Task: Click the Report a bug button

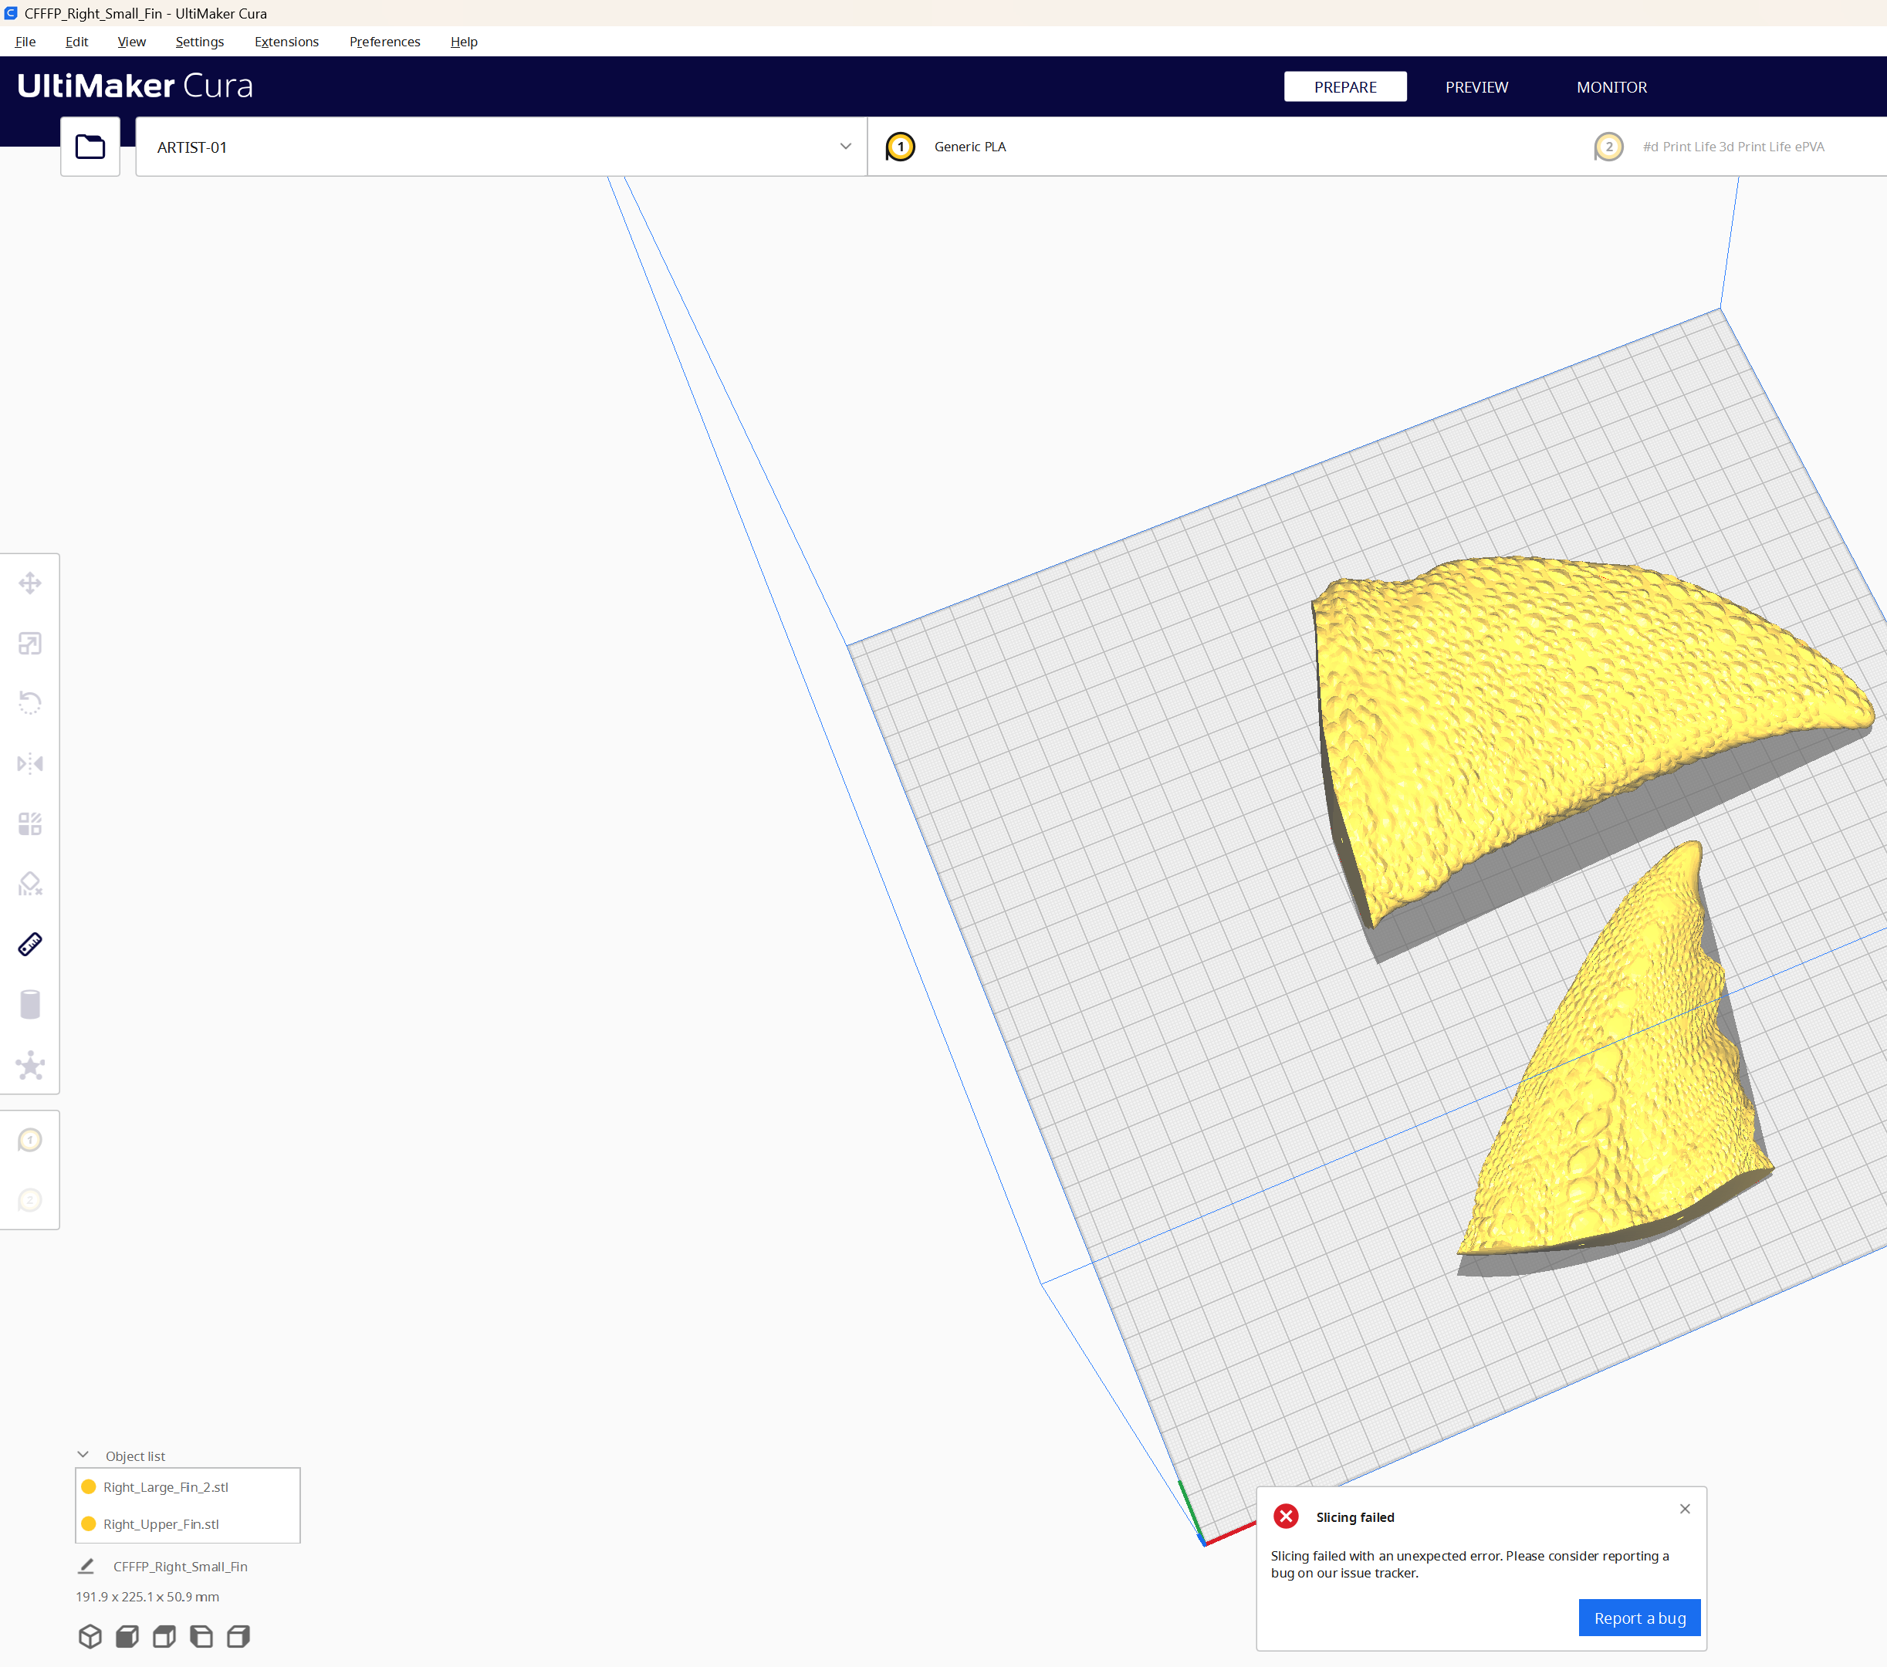Action: click(x=1638, y=1617)
